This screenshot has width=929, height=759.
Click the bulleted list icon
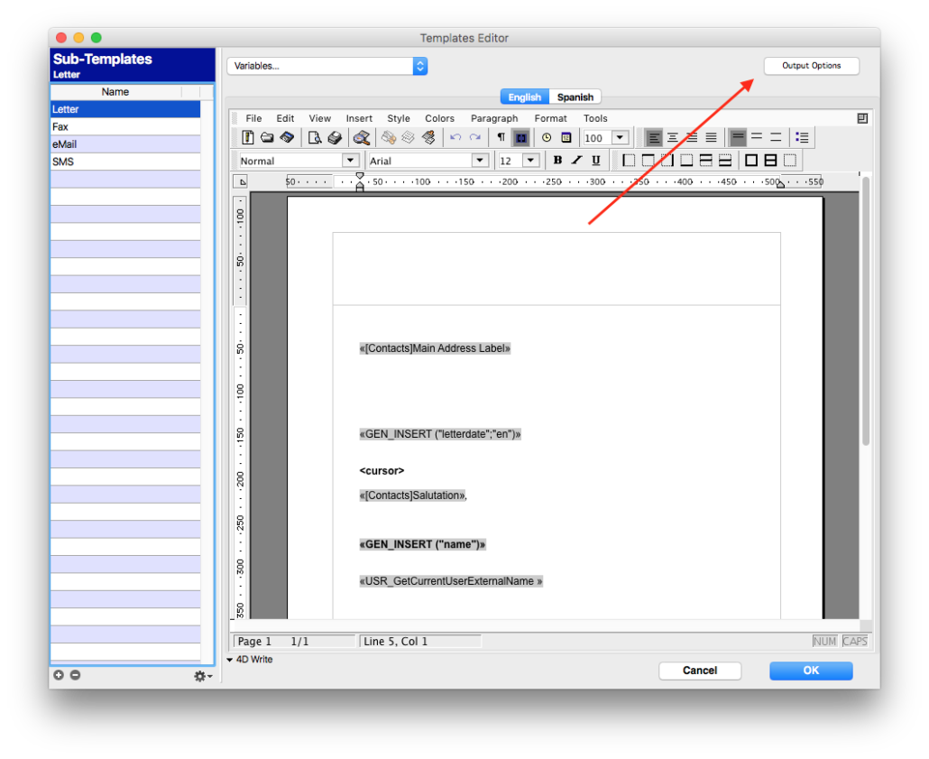click(802, 138)
